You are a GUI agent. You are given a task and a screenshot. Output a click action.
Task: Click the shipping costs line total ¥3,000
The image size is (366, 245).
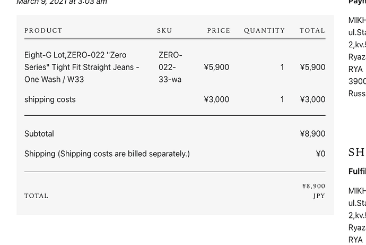(x=312, y=99)
